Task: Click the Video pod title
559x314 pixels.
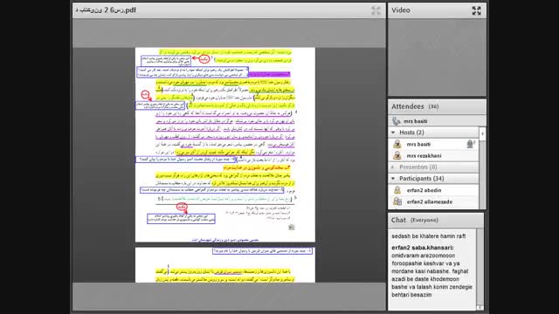Action: click(401, 10)
